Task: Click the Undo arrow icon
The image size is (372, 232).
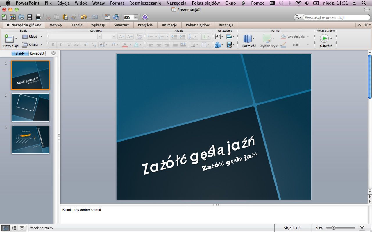Action: 83,17
